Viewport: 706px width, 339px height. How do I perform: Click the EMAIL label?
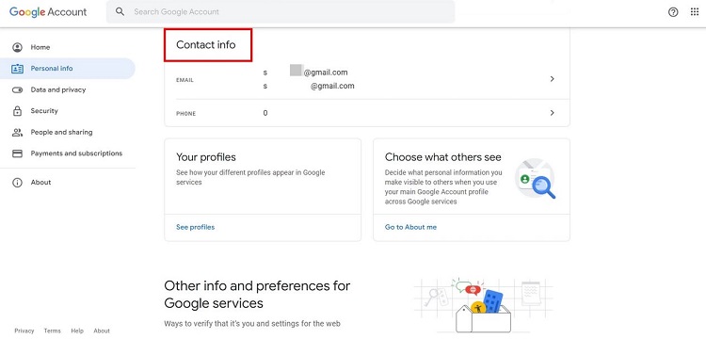tap(185, 80)
